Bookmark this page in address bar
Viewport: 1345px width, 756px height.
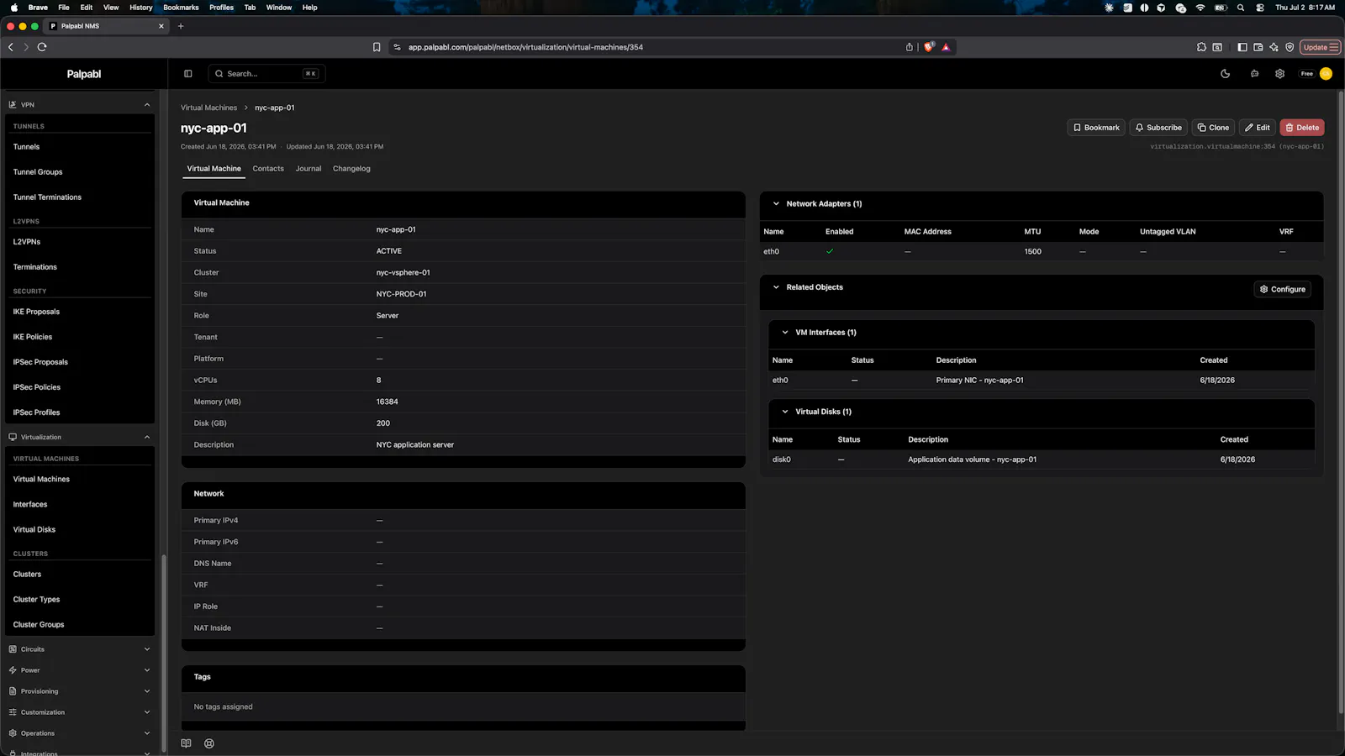coord(377,47)
